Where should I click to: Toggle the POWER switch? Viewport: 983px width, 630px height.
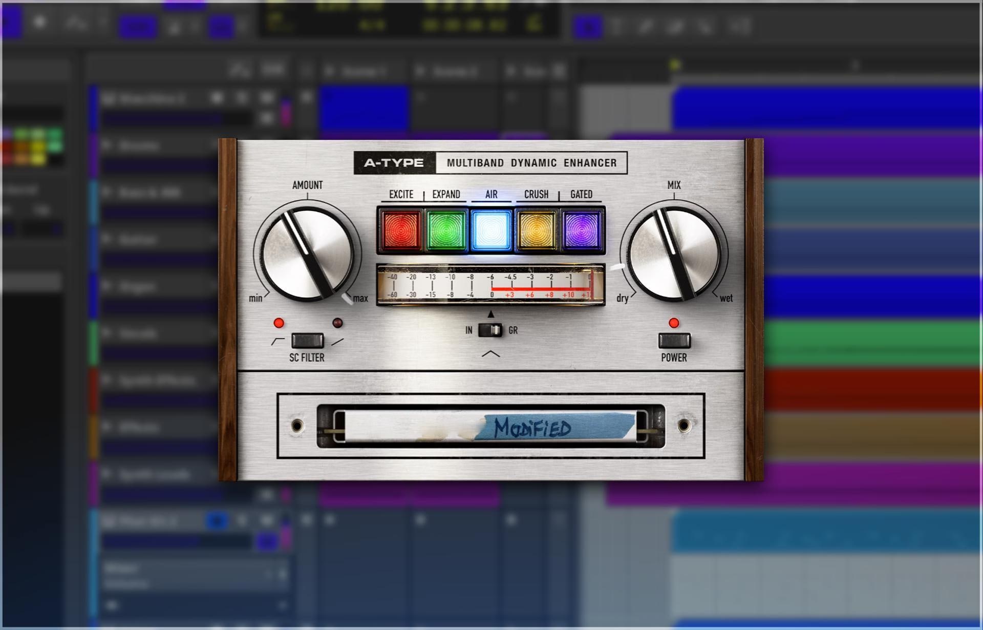coord(674,340)
